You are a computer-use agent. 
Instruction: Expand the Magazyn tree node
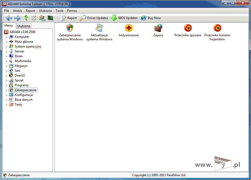click(6, 66)
